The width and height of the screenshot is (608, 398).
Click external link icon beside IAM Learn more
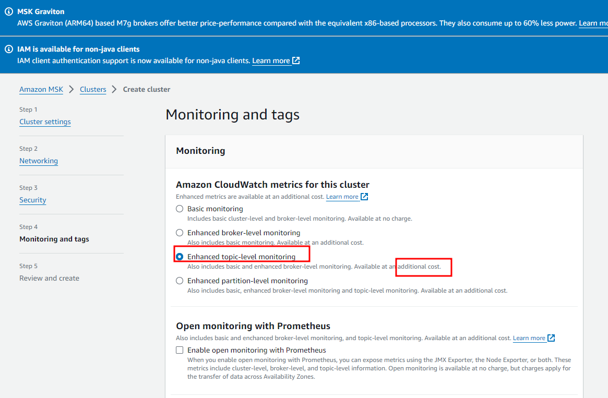click(x=296, y=61)
